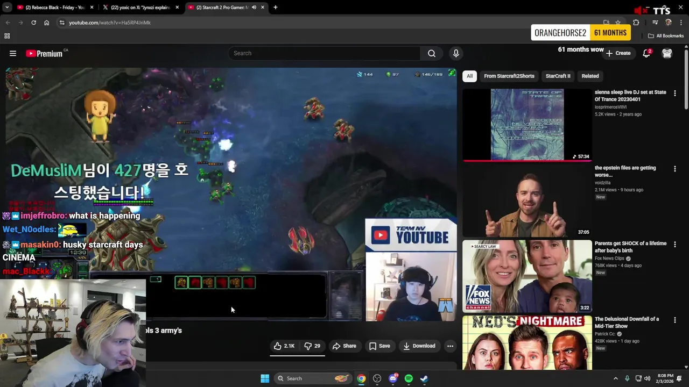Open options for epstein files video

tap(675, 169)
